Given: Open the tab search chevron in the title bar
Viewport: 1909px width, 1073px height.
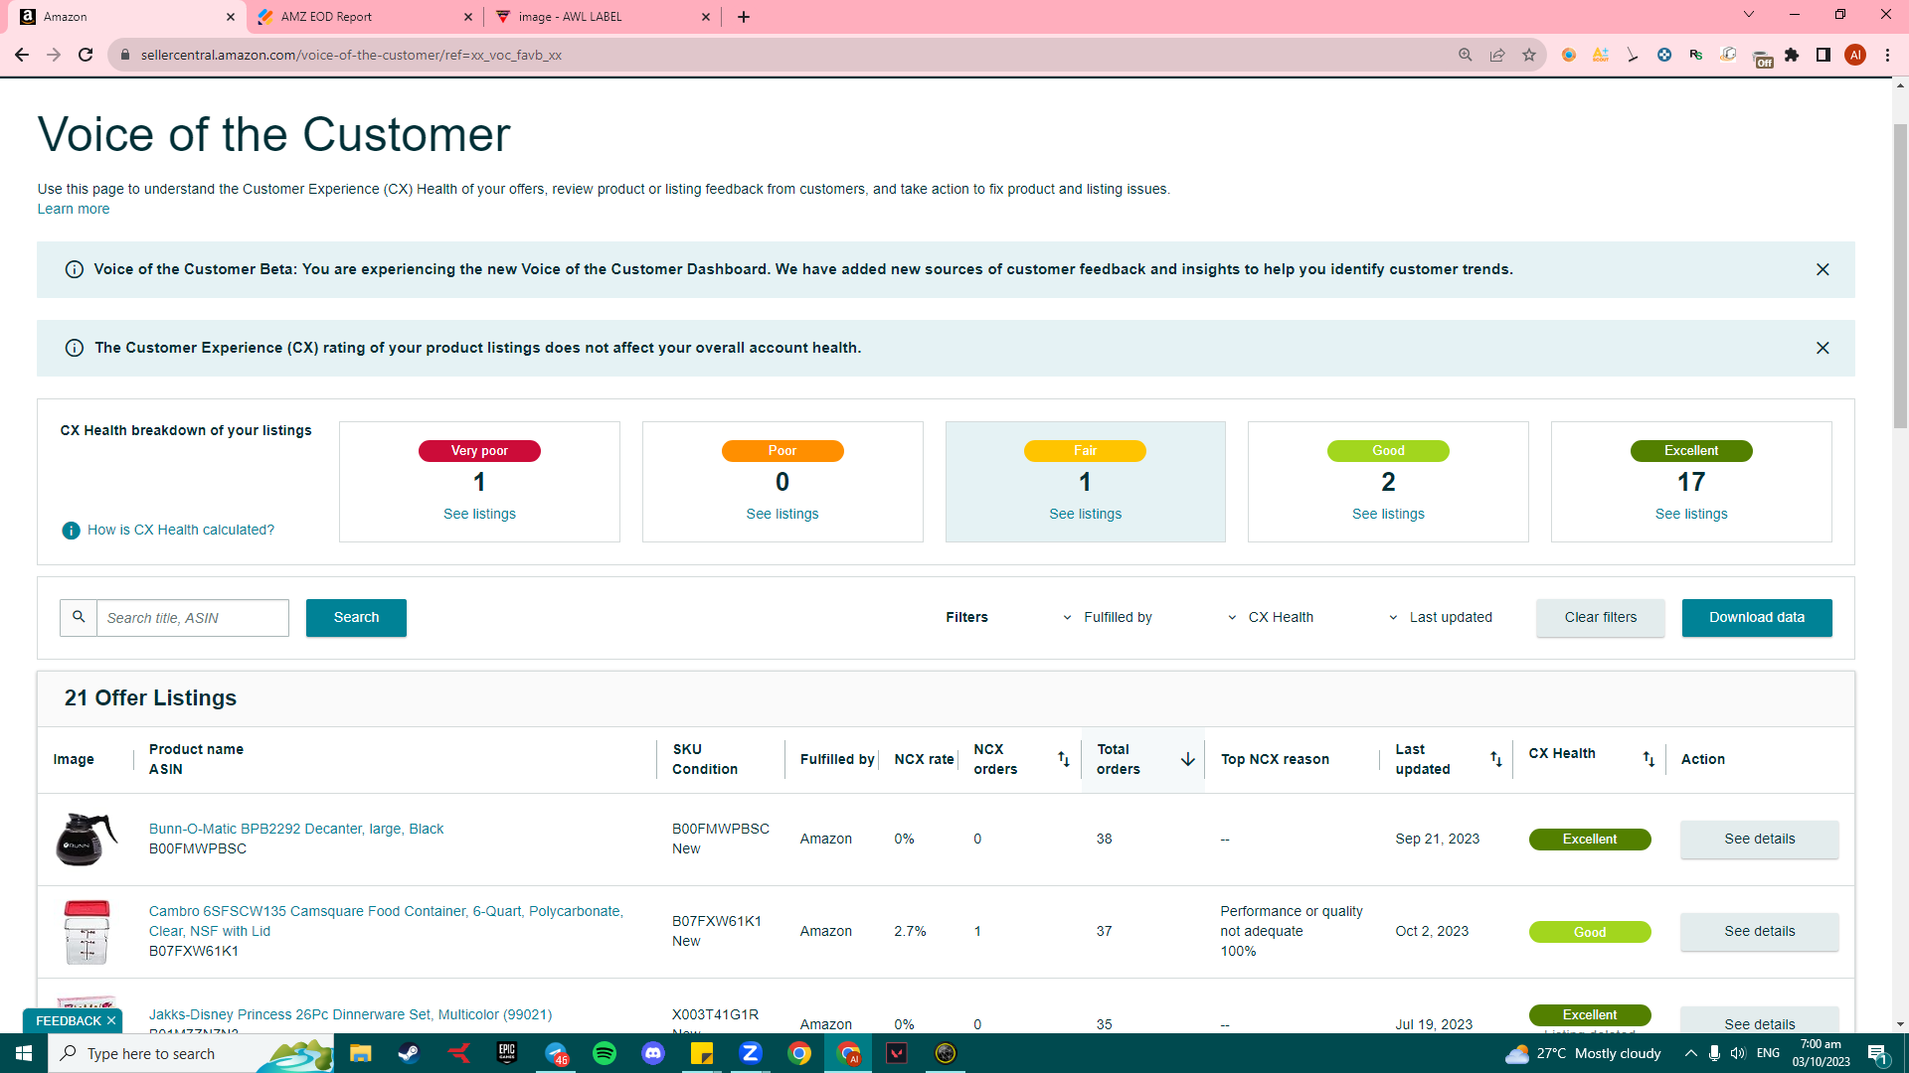Looking at the screenshot, I should pos(1749,15).
